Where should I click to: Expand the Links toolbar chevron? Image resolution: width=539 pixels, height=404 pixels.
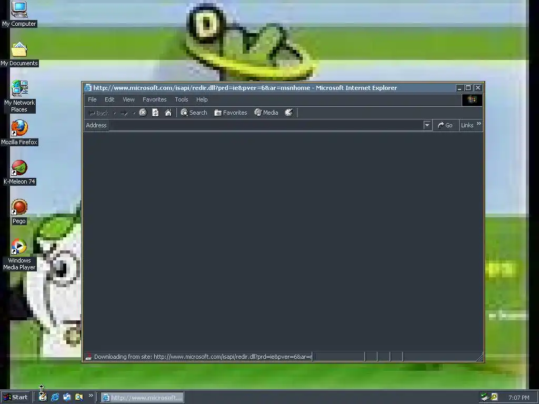pos(479,124)
